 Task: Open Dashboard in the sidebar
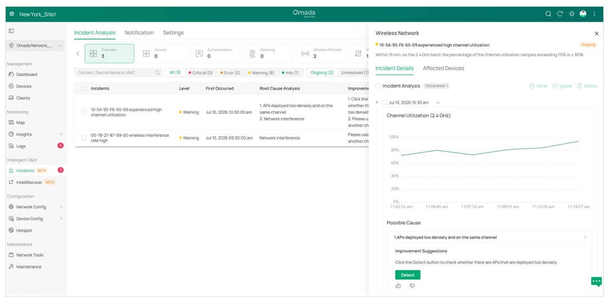point(27,74)
